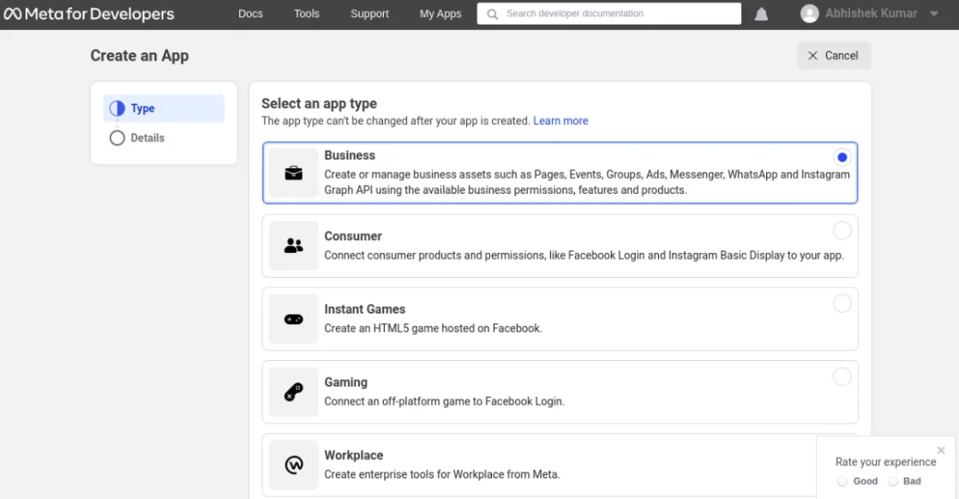Open the Learn more link
The width and height of the screenshot is (959, 499).
coord(560,121)
